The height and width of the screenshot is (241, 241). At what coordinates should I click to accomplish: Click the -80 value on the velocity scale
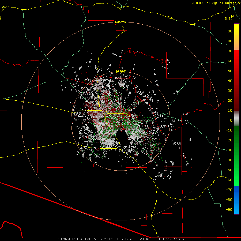point(229,200)
